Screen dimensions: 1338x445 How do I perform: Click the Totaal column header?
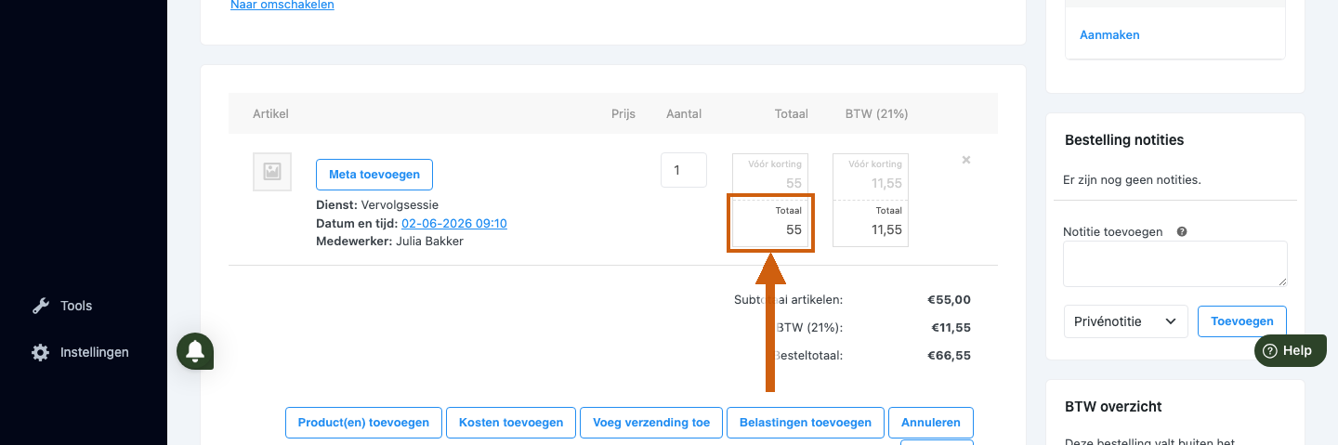click(x=792, y=113)
